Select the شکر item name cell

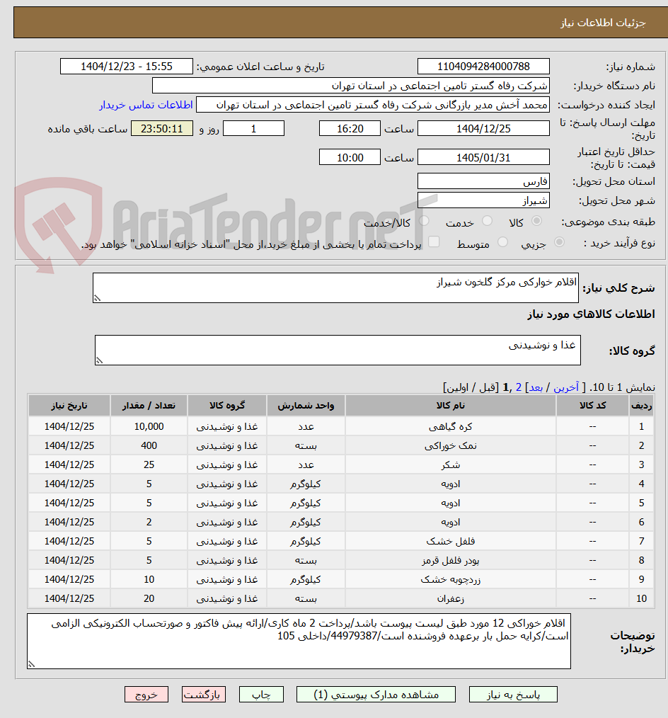[451, 465]
